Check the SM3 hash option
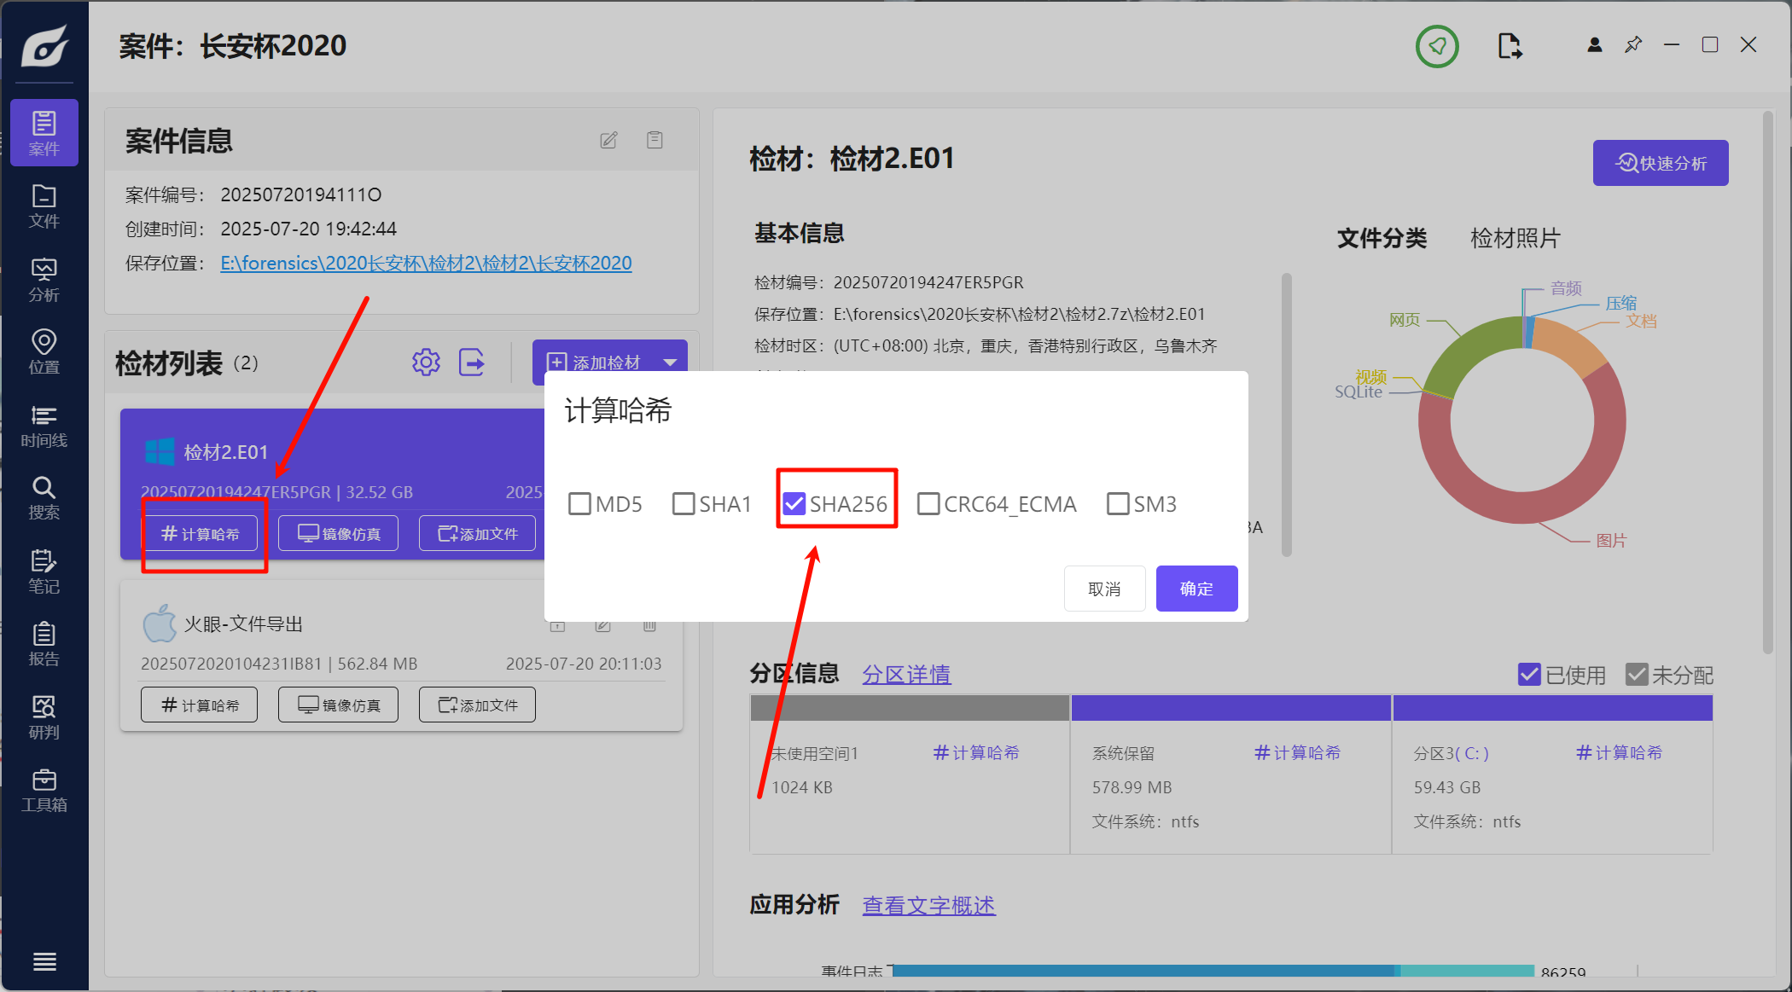Viewport: 1792px width, 992px height. tap(1118, 504)
